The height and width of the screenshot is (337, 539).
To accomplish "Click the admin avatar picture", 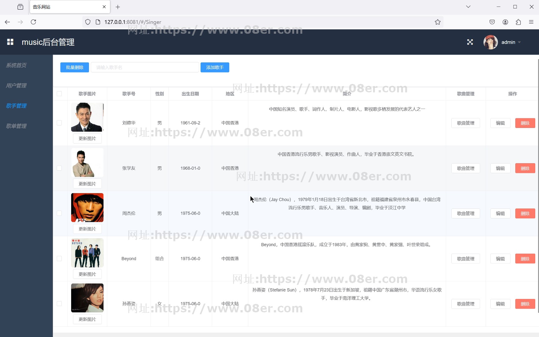I will 490,42.
